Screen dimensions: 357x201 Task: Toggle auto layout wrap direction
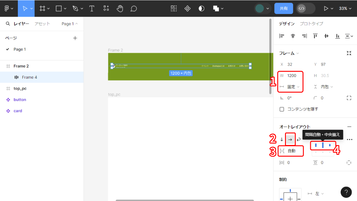[x=299, y=139]
